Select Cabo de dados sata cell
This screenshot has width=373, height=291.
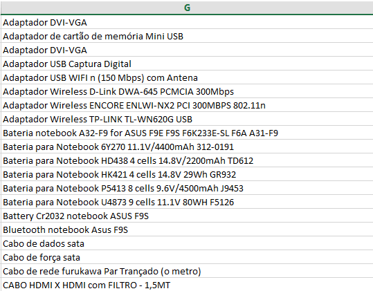(187, 243)
